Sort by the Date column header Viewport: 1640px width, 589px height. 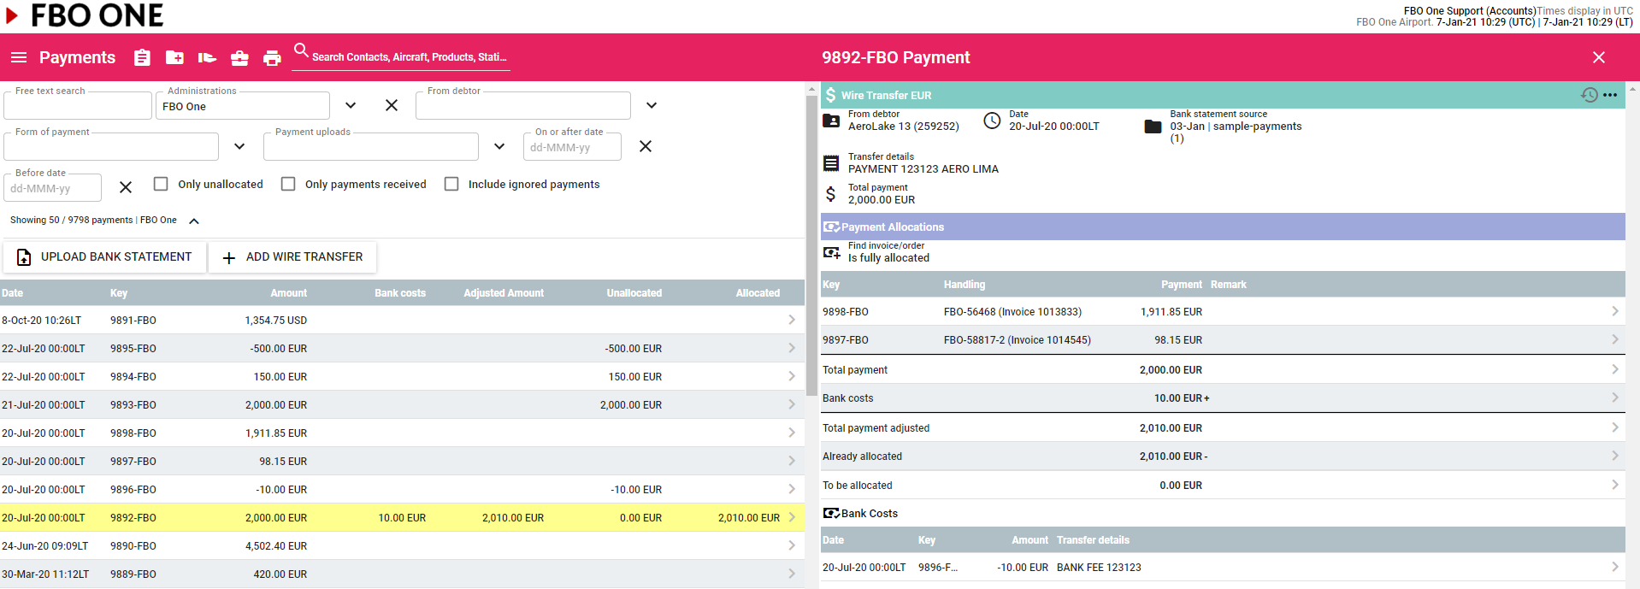13,293
